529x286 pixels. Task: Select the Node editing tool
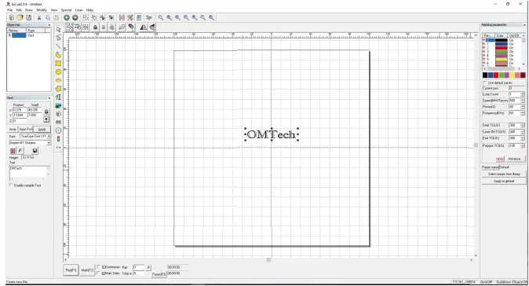click(x=58, y=38)
